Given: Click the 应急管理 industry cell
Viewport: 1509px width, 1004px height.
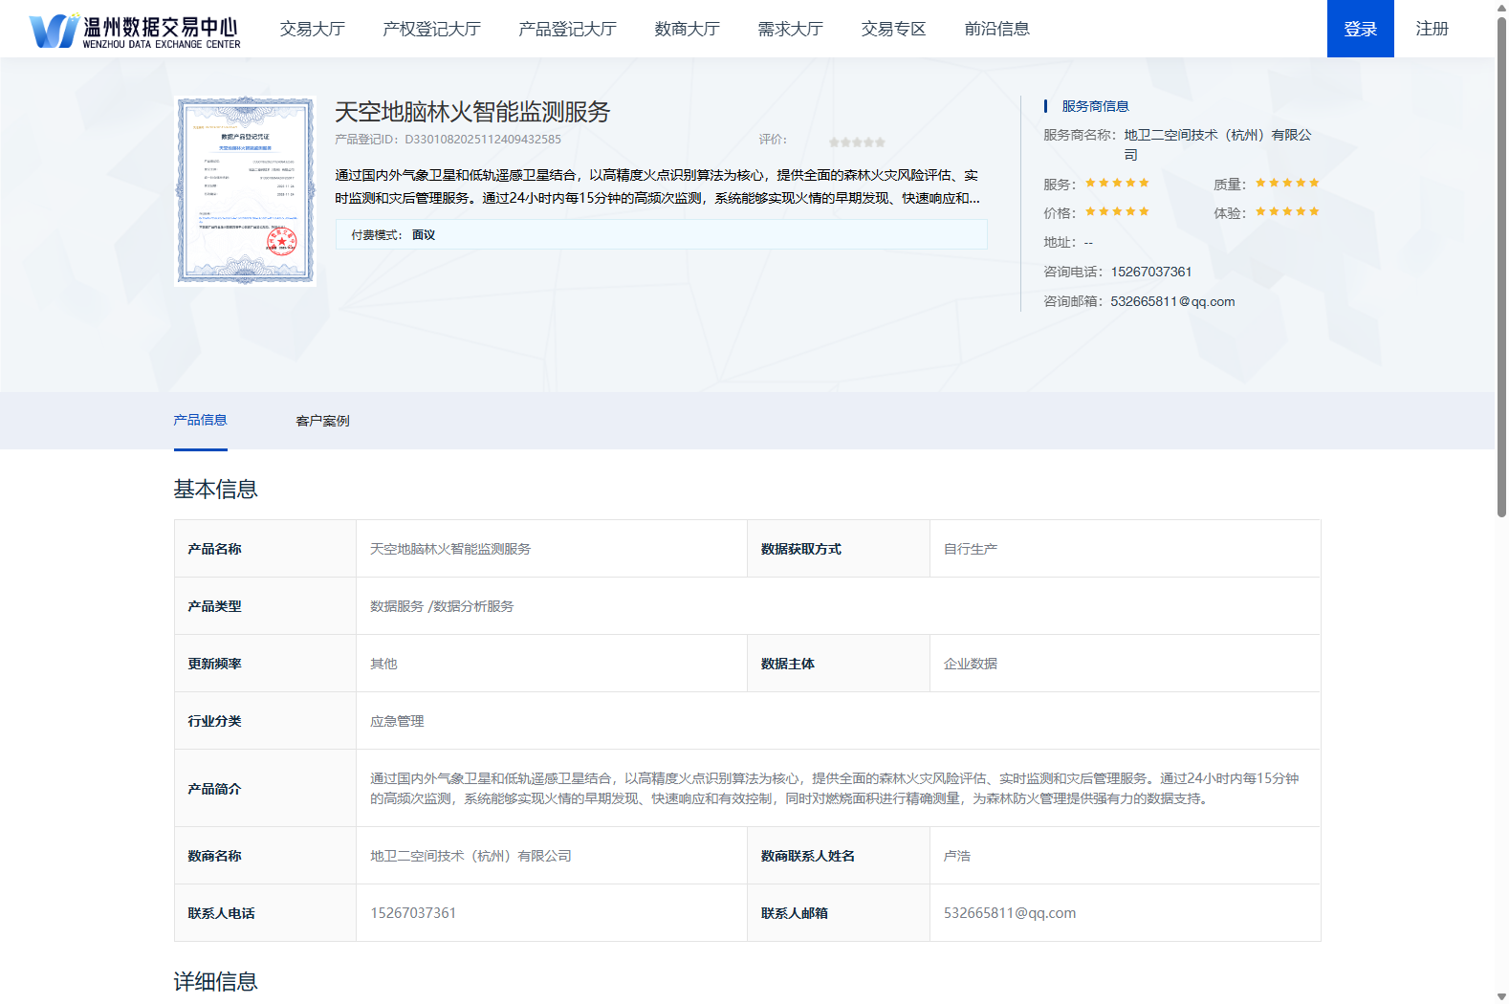Looking at the screenshot, I should coord(838,721).
